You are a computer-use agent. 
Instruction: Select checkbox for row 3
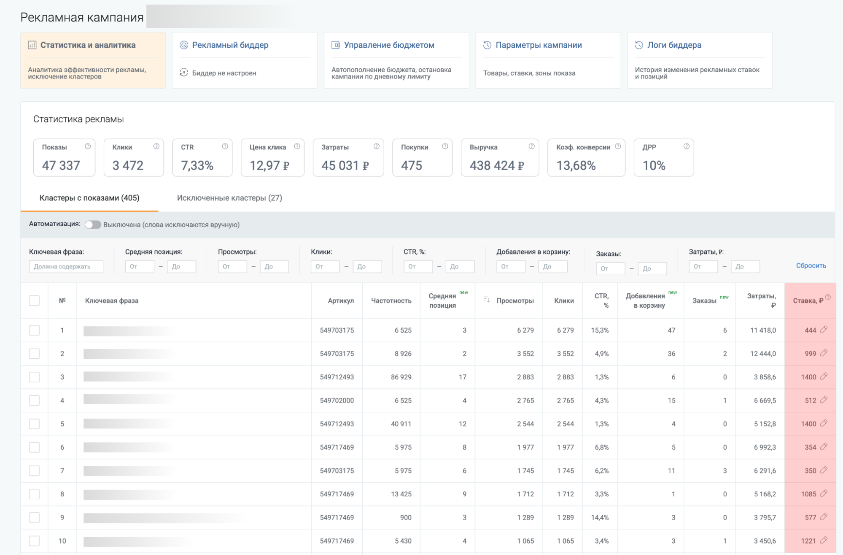coord(34,377)
